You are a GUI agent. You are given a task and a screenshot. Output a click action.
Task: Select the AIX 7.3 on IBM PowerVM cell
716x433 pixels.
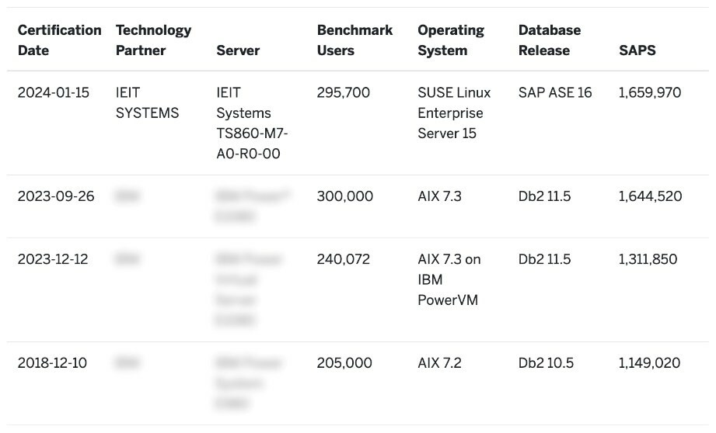pyautogui.click(x=449, y=279)
